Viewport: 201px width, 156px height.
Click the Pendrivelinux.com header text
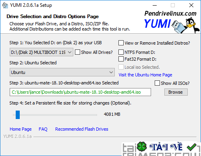(170, 14)
